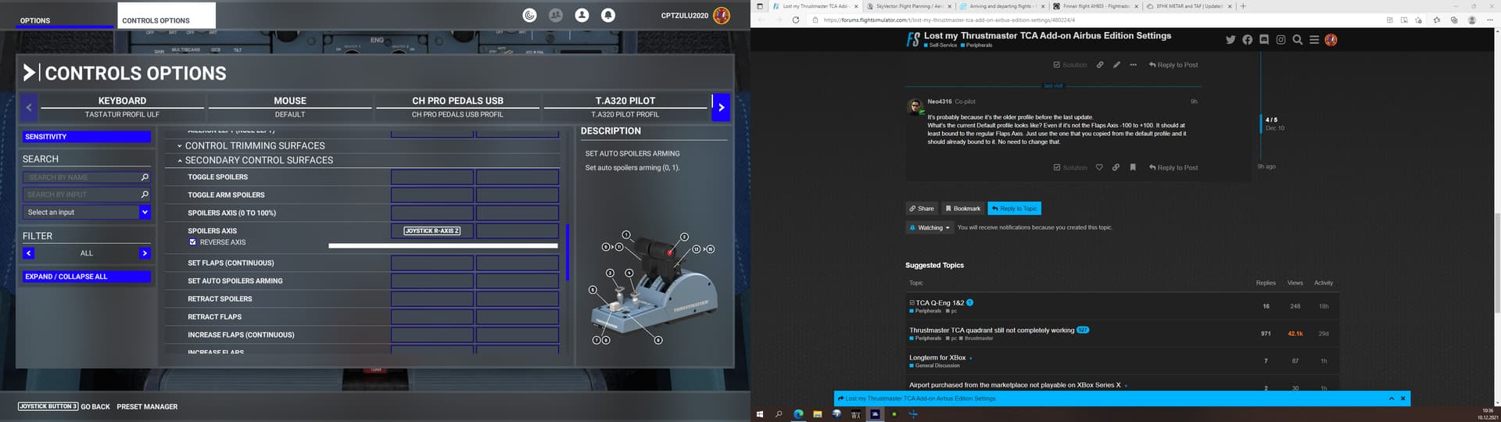
Task: Open the forum Instagram icon
Action: pyautogui.click(x=1281, y=40)
